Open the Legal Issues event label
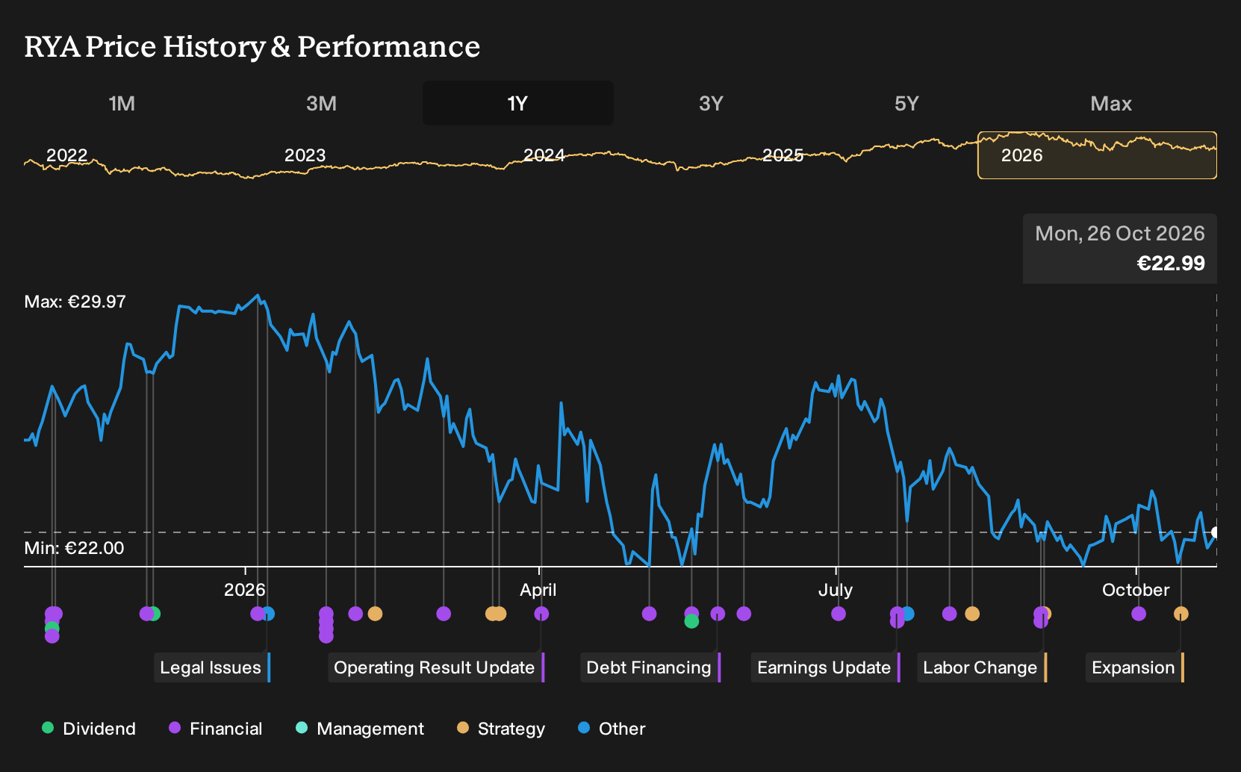1241x772 pixels. pos(212,667)
